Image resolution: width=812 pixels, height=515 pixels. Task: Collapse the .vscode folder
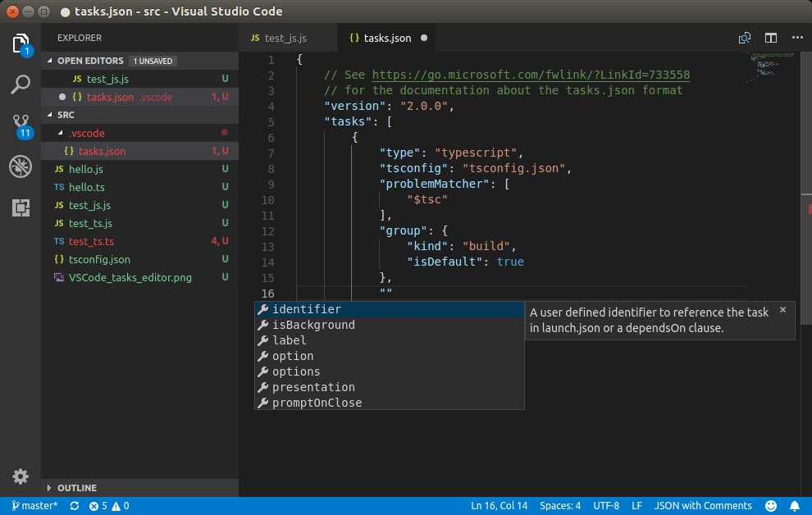(x=60, y=133)
